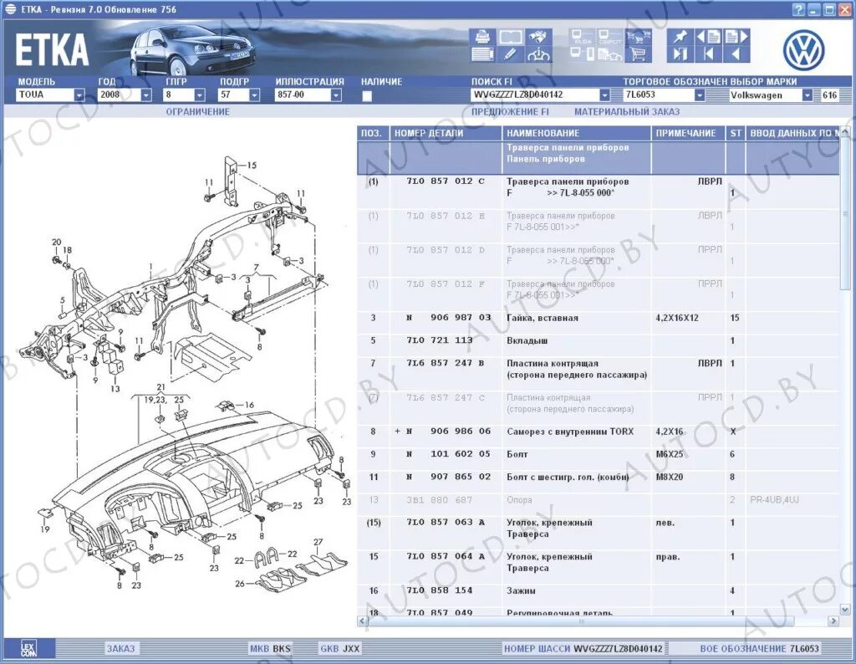Click the ОГРАНИЧЕНИЕ link
The height and width of the screenshot is (664, 856).
pos(197,112)
